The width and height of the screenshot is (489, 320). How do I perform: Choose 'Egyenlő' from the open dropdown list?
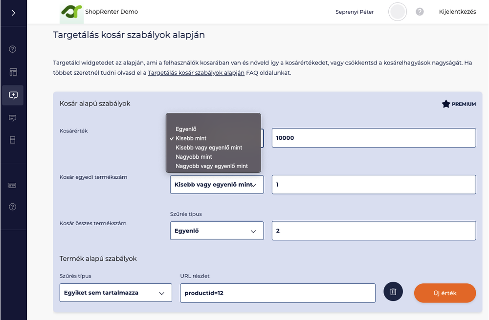click(186, 129)
